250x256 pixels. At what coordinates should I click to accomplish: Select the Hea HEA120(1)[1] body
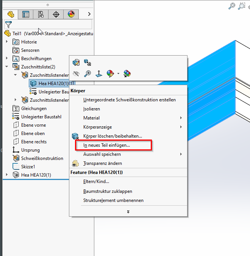click(52, 83)
